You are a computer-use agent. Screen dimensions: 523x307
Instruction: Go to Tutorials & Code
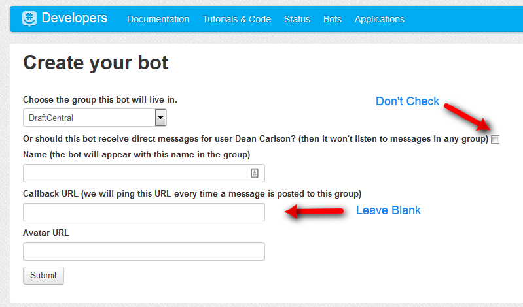pyautogui.click(x=236, y=19)
